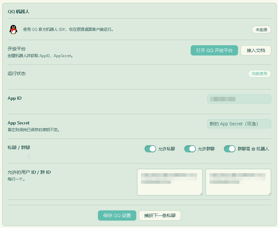Click the 每行一个 hint text

point(16,179)
